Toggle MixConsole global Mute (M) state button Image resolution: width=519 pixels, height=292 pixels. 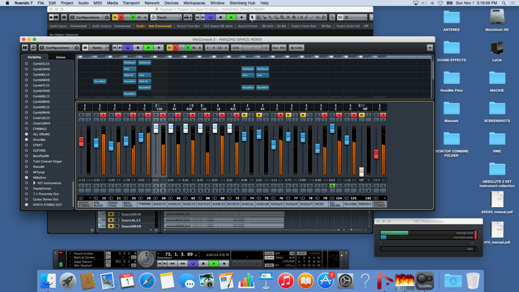(x=169, y=48)
